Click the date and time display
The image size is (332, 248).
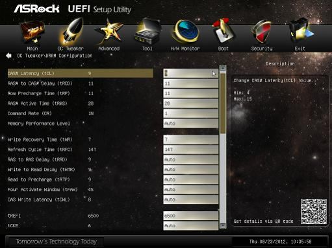pos(280,242)
